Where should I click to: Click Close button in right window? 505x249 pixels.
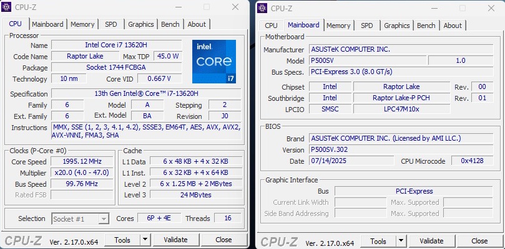(x=479, y=241)
